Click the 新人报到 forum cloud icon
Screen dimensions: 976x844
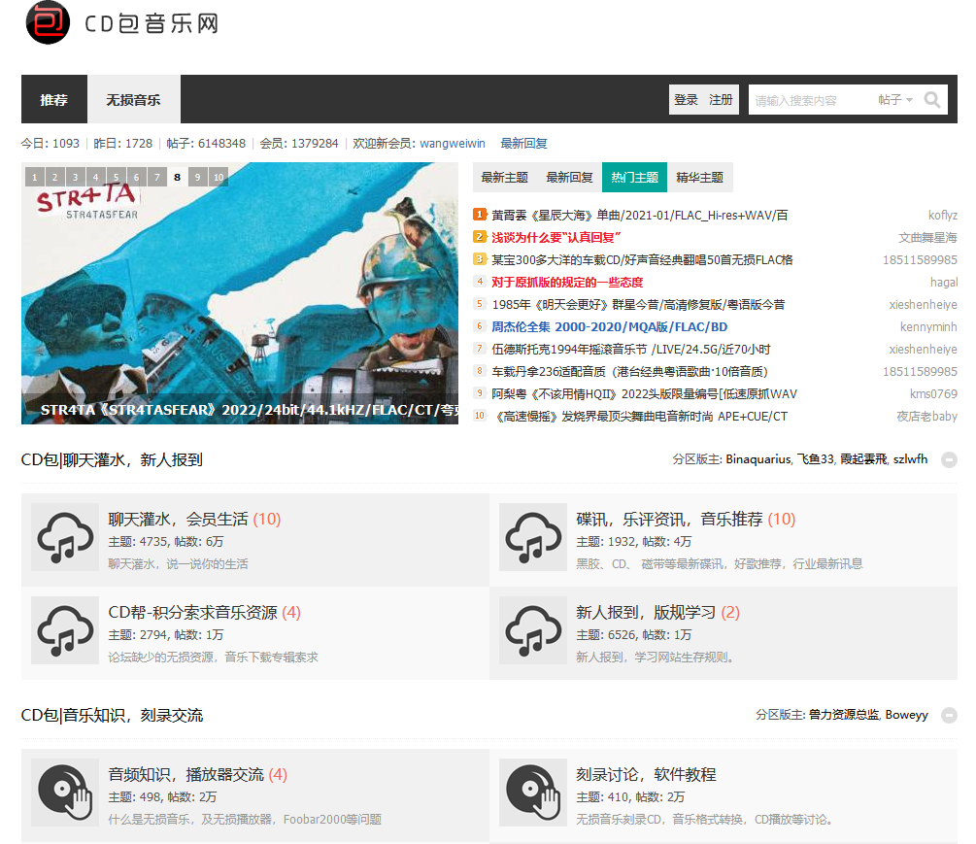click(x=532, y=629)
